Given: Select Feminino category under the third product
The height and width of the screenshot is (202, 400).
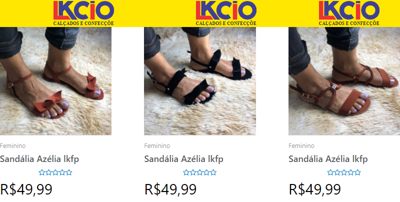Looking at the screenshot, I should tap(301, 146).
